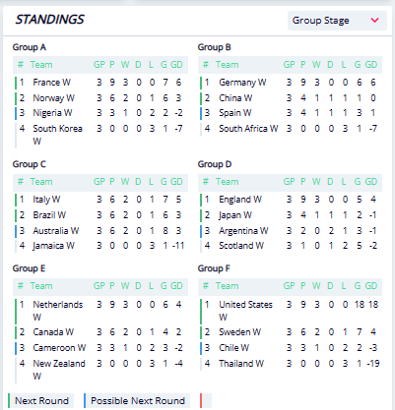Click the Team column header in Group B
This screenshot has height=410, width=395.
tap(227, 65)
